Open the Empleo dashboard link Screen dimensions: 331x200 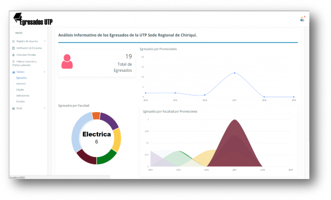(20, 90)
